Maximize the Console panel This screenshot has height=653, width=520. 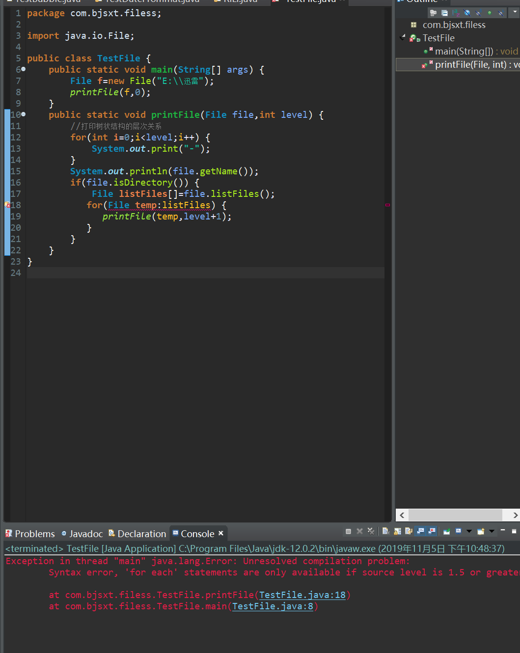coord(514,531)
